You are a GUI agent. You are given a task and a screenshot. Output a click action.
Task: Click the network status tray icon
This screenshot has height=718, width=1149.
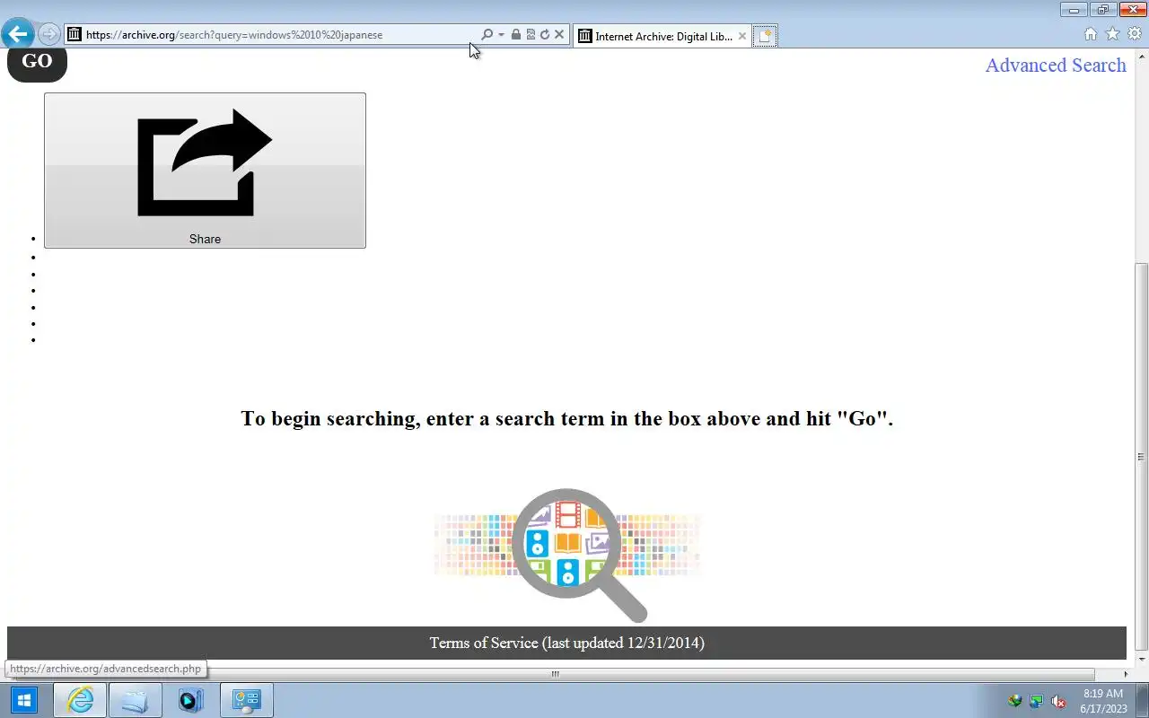coord(1037,701)
